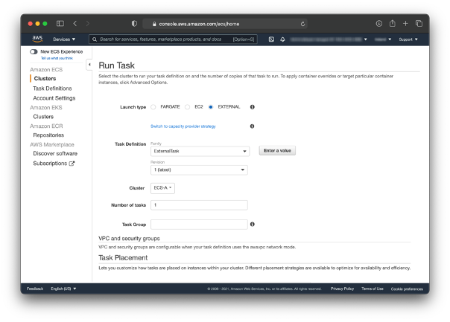
Task: Open Amazon ECS Clusters in sidebar
Action: point(45,79)
